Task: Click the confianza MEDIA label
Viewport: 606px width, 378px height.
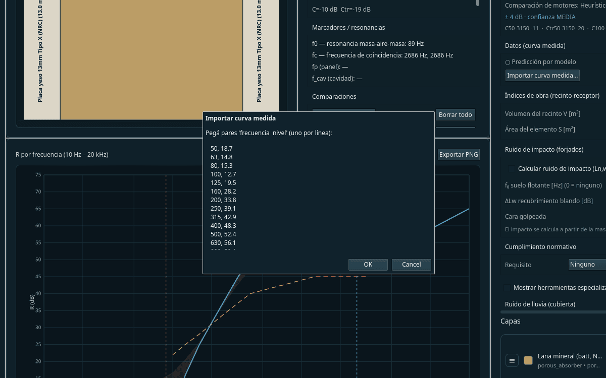Action: click(x=551, y=17)
